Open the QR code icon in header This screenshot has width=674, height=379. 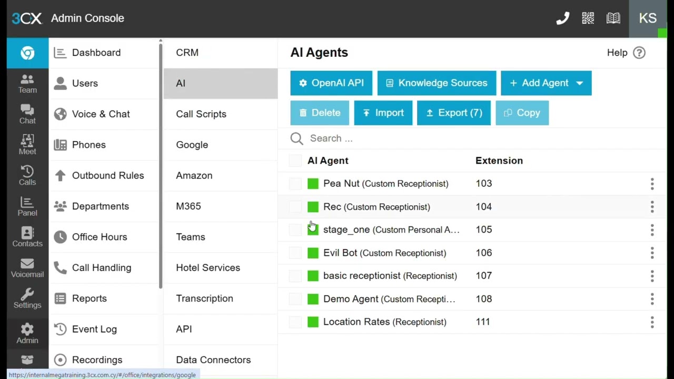pos(588,18)
